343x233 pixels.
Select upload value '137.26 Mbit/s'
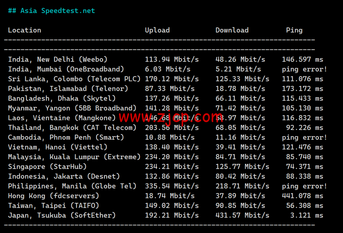coord(172,99)
